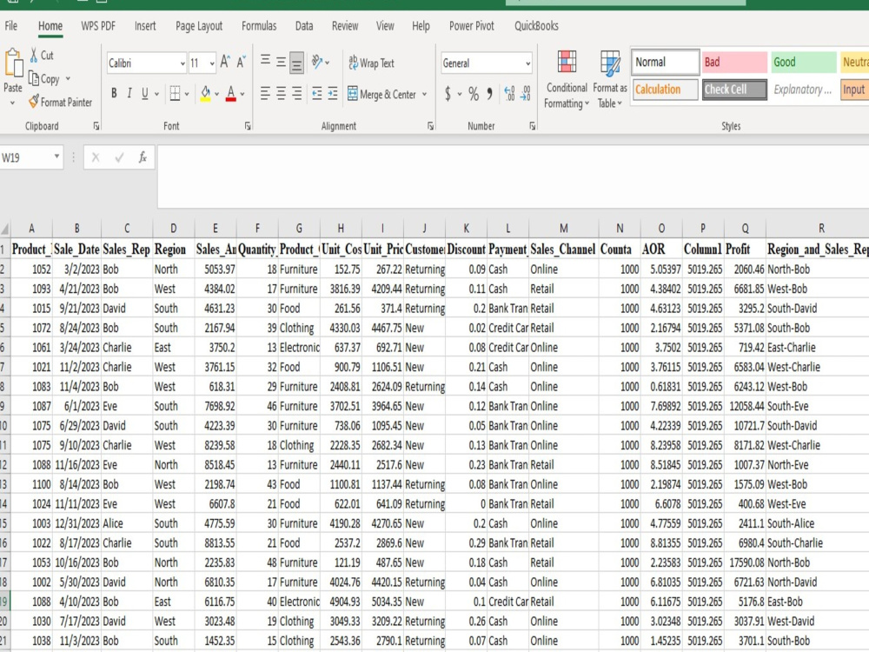Select Middle Align icon
Screen dimensions: 869x652
(281, 62)
